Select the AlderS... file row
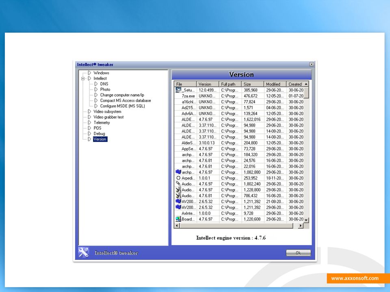This screenshot has width=390, height=292. 239,143
